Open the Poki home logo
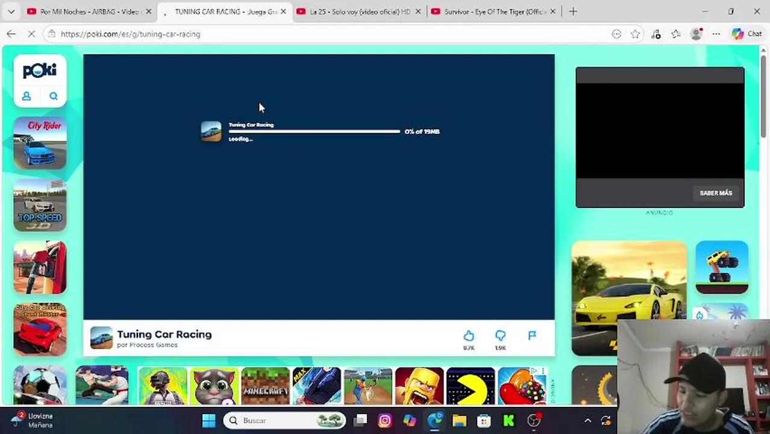Screen dimensions: 770x434 point(40,71)
